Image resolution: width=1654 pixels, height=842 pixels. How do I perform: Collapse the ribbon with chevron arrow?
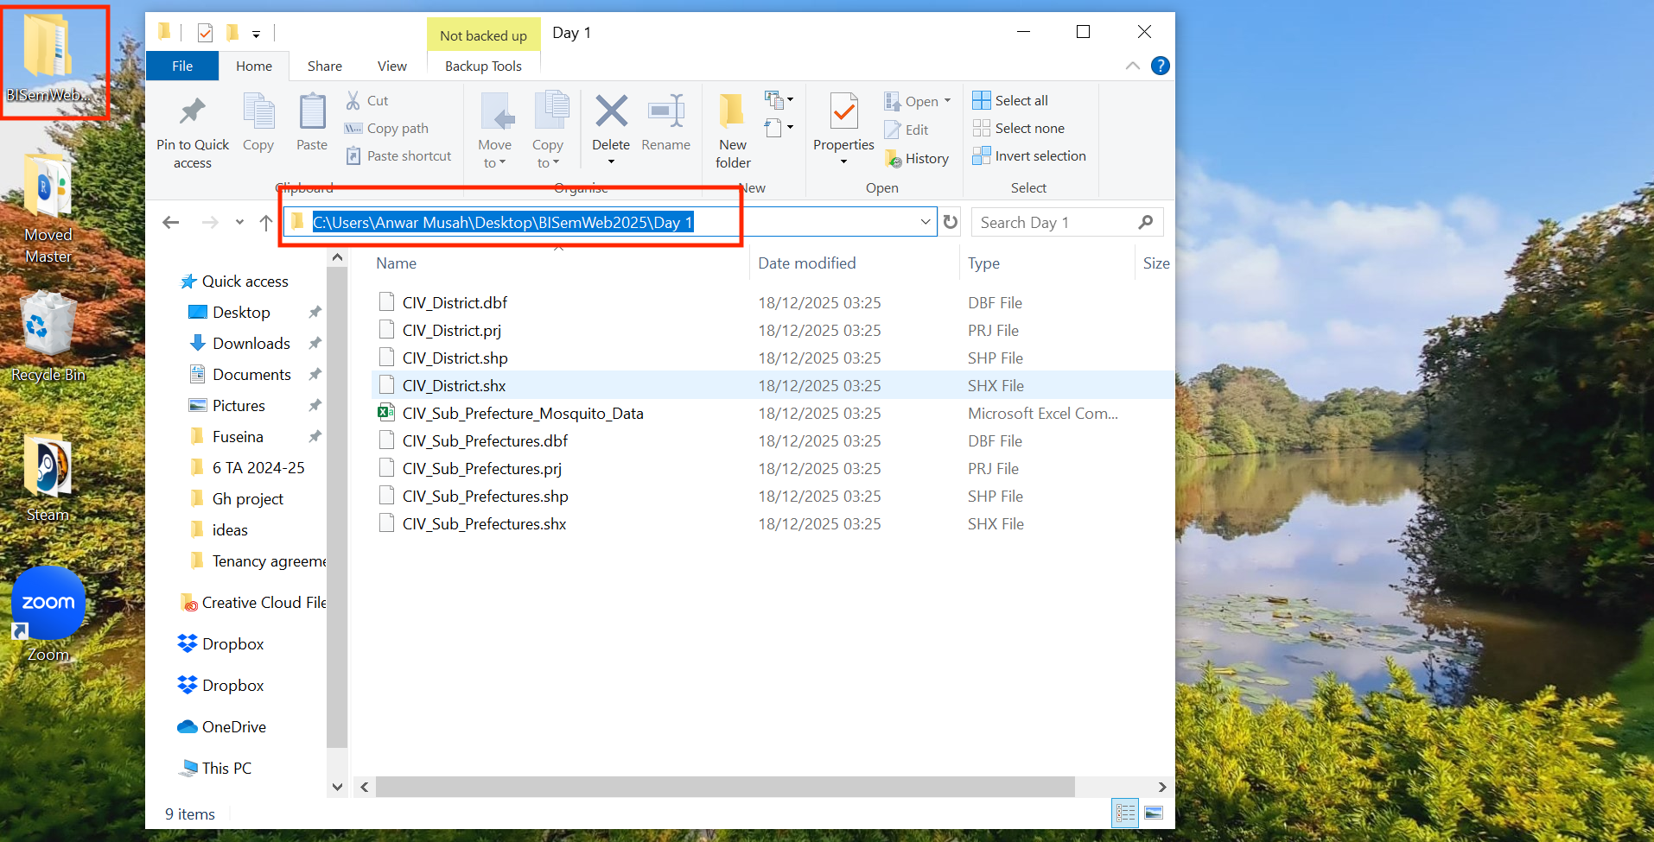[x=1132, y=66]
